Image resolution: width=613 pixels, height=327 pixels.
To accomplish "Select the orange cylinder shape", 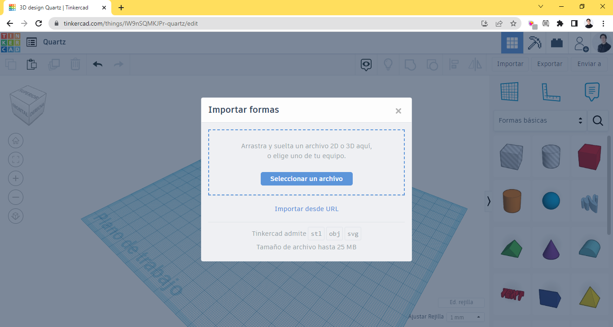I will tap(511, 201).
